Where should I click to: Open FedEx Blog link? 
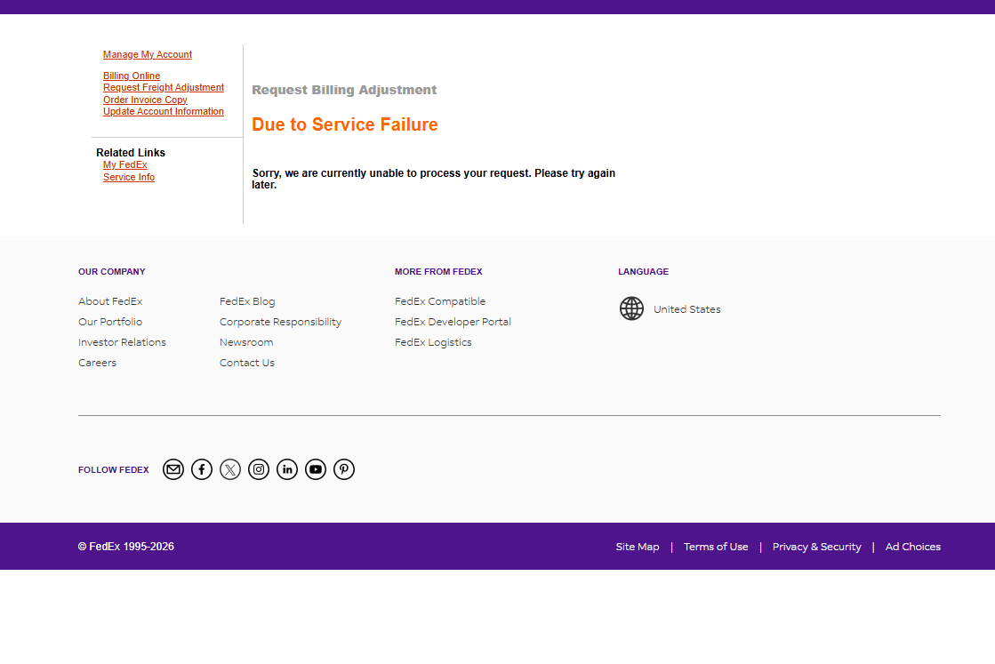tap(247, 301)
